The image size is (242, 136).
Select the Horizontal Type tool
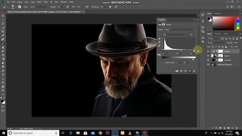pyautogui.click(x=3, y=75)
